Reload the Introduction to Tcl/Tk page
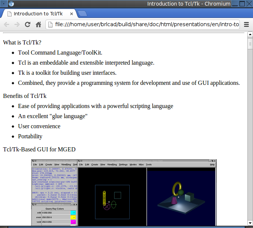Viewport: 253px width, 228px height. coord(27,25)
